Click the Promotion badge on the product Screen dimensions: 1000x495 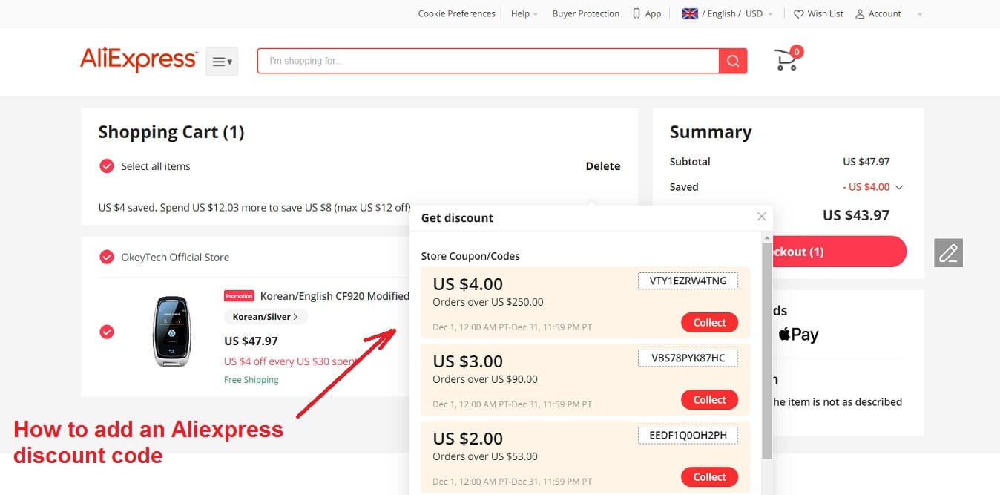pos(239,296)
